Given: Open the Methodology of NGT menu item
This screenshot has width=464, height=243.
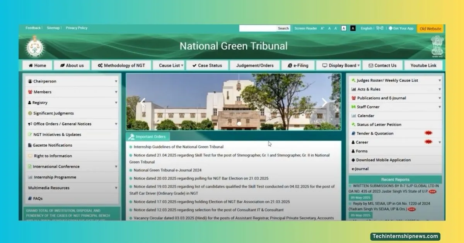Looking at the screenshot, I should [x=121, y=65].
